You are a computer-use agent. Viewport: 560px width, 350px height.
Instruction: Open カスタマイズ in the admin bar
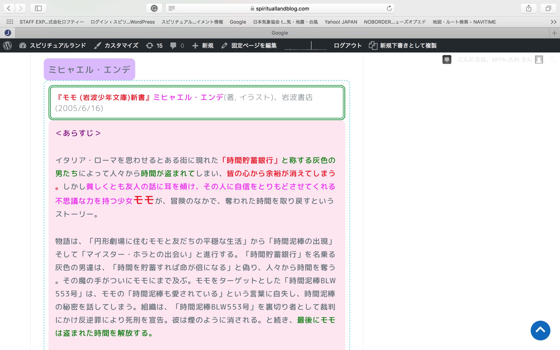116,45
